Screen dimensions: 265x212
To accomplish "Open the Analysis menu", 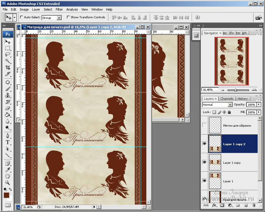I will 72,9.
